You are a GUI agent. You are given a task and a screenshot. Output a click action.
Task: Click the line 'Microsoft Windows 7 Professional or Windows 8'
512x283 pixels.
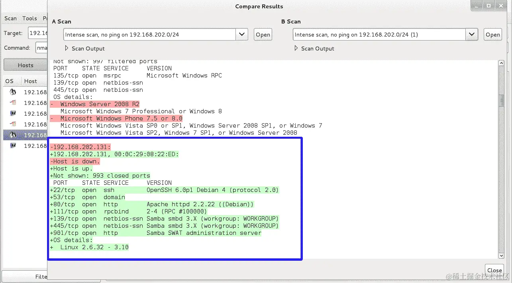tap(141, 111)
